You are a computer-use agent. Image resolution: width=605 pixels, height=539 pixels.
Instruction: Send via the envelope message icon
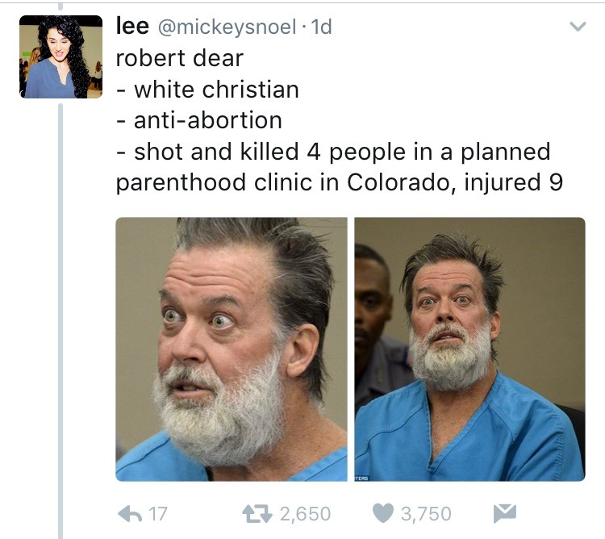coord(505,513)
